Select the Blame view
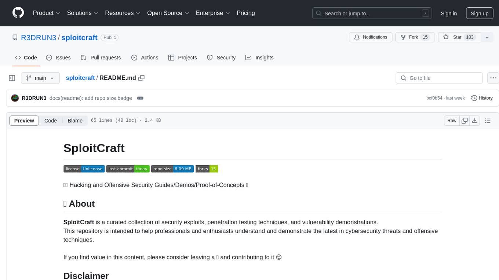The width and height of the screenshot is (499, 280). [75, 121]
